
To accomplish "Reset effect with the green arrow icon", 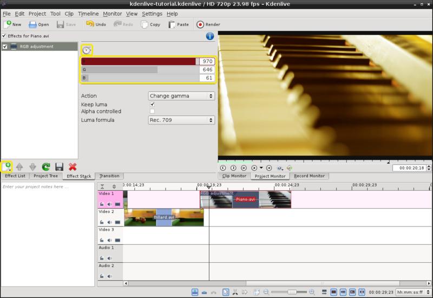I will click(x=46, y=167).
